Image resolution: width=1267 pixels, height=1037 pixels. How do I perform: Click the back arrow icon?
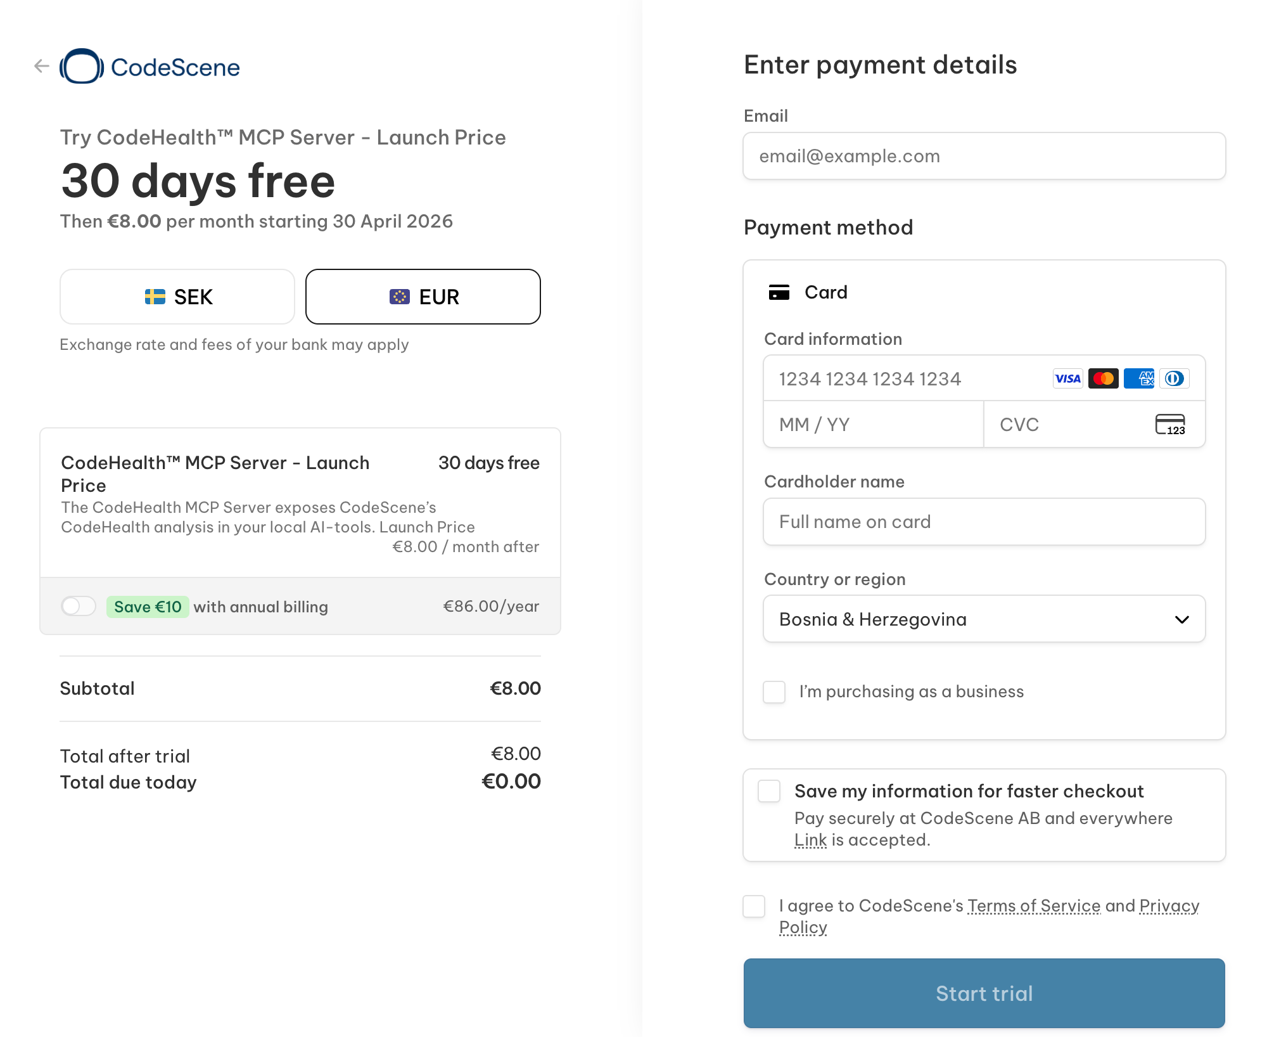pyautogui.click(x=42, y=66)
